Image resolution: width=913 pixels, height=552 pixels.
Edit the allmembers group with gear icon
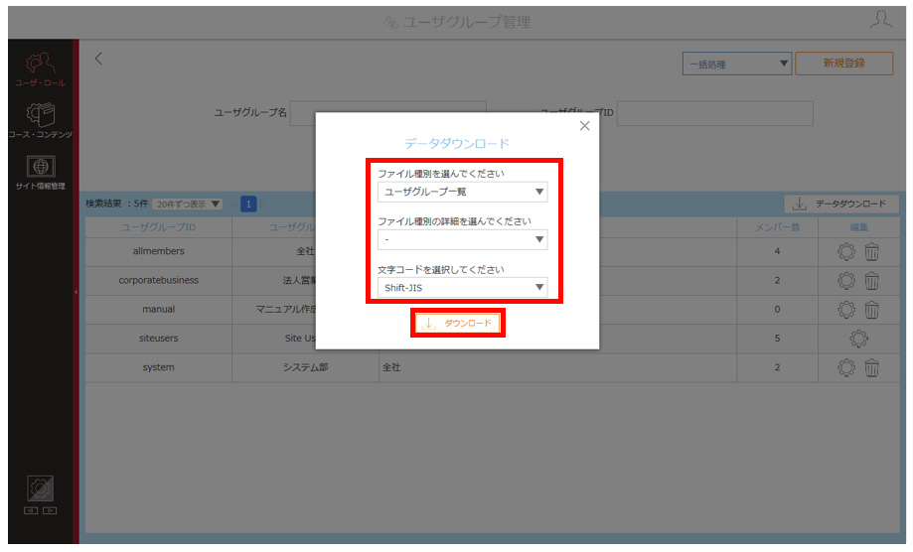[846, 252]
